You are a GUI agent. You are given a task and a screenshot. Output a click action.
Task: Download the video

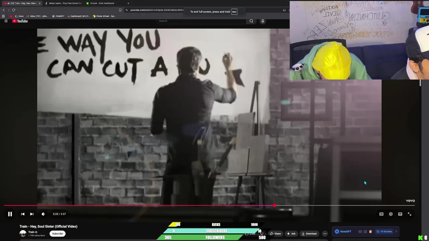(x=309, y=234)
